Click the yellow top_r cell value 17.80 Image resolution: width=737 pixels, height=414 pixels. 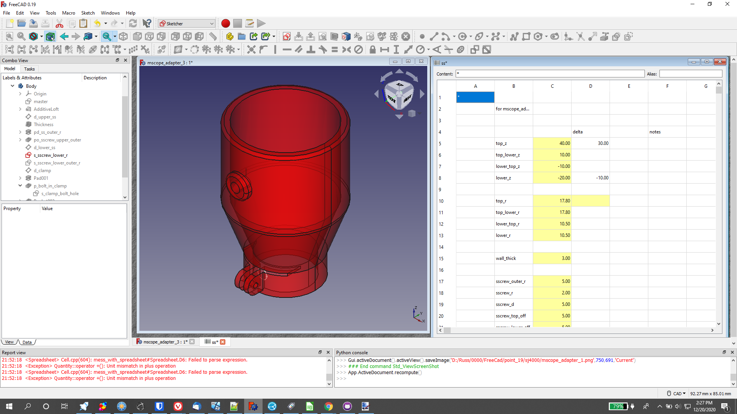[x=552, y=201]
